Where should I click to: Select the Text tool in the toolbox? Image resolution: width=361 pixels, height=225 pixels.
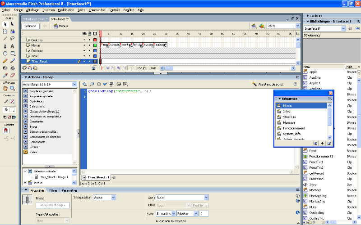pyautogui.click(x=13, y=46)
